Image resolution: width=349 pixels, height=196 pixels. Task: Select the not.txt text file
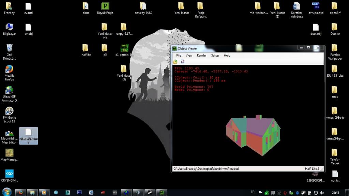335,176
